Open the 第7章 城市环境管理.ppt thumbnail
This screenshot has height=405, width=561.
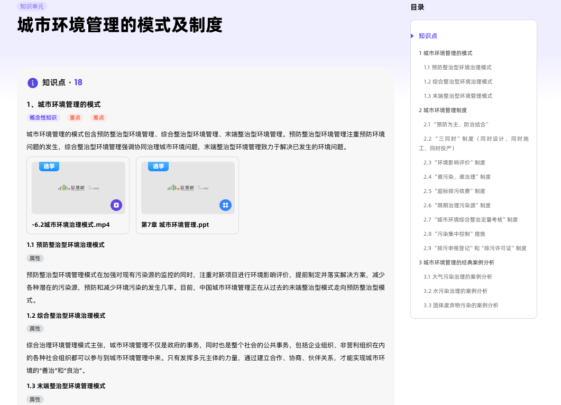coord(188,188)
